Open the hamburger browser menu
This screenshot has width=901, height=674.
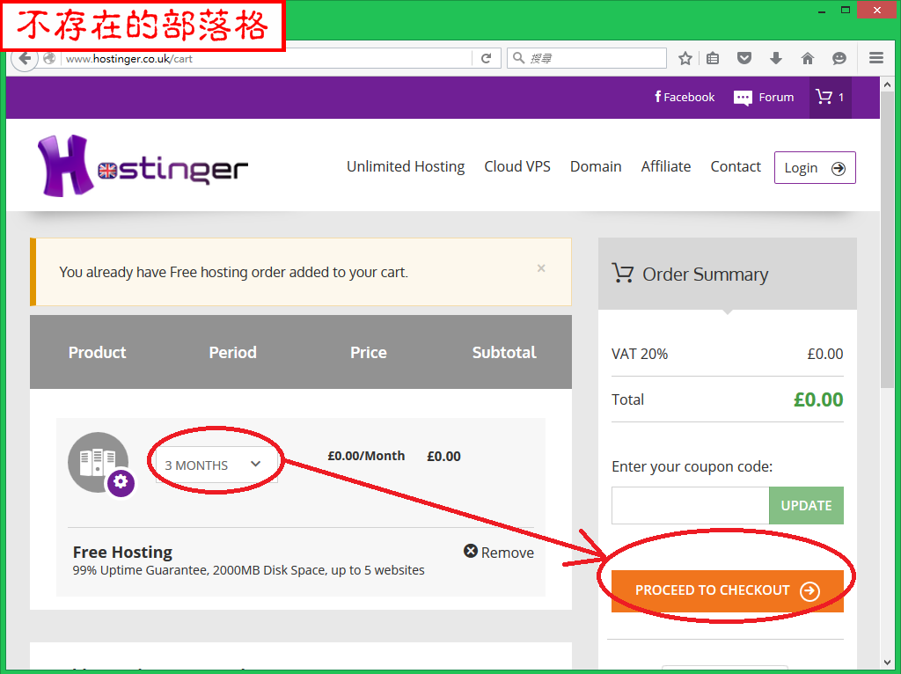875,58
